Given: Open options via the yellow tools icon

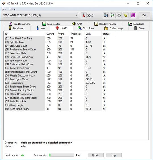Looking at the screenshot, I should click(125, 15).
